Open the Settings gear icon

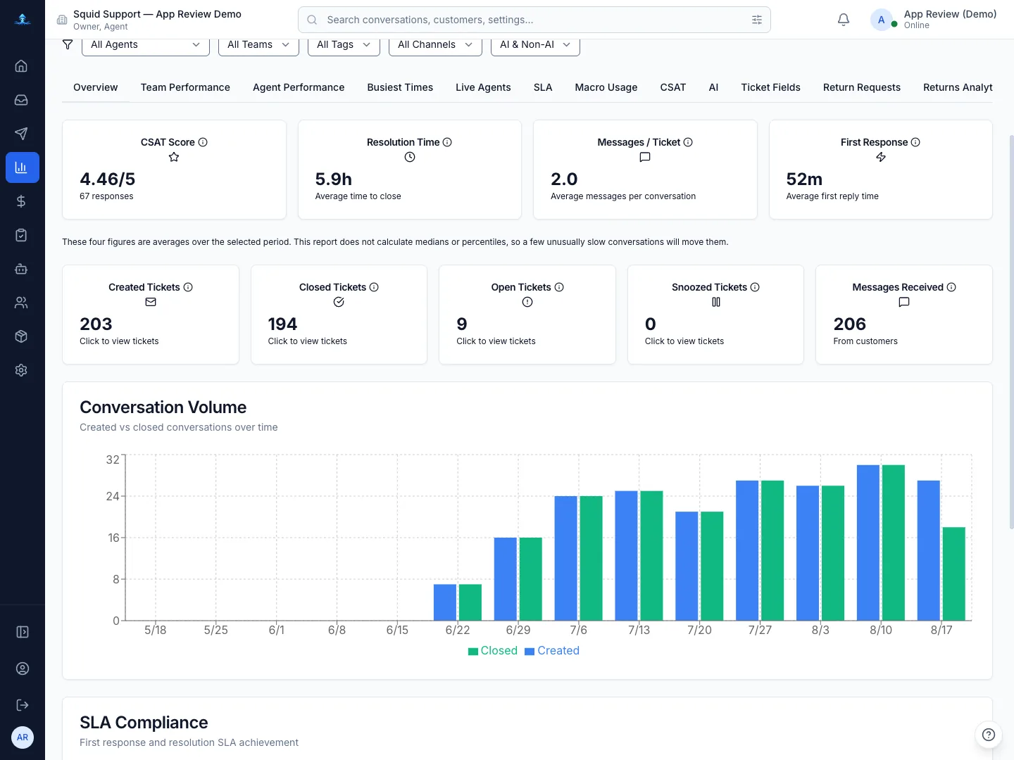(21, 370)
